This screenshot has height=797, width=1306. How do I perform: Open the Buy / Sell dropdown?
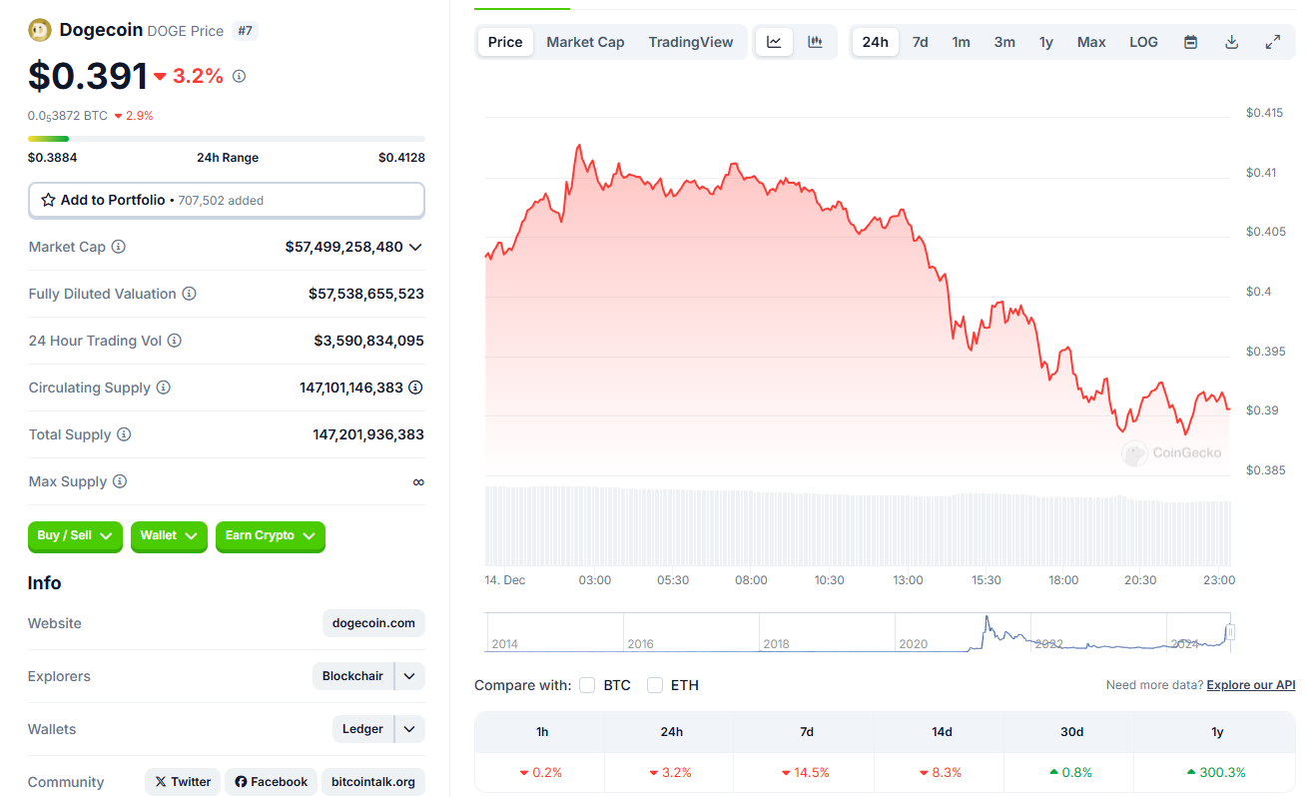(x=75, y=536)
